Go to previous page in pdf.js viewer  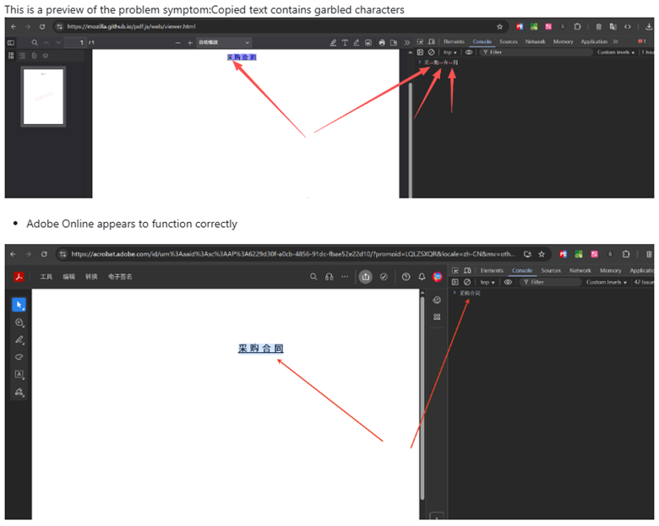pos(46,42)
